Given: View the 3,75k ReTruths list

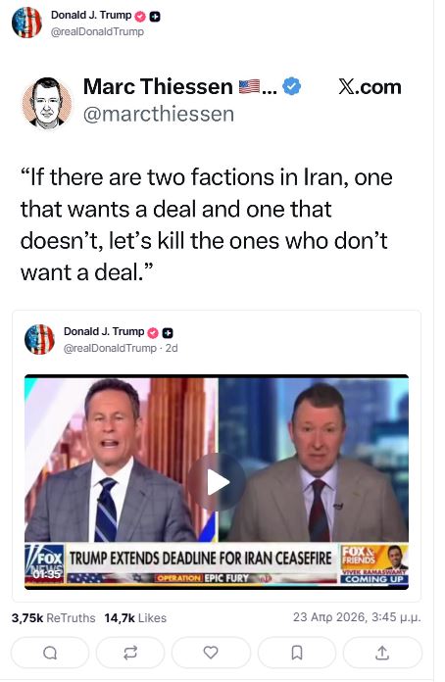Looking at the screenshot, I should click(53, 617).
